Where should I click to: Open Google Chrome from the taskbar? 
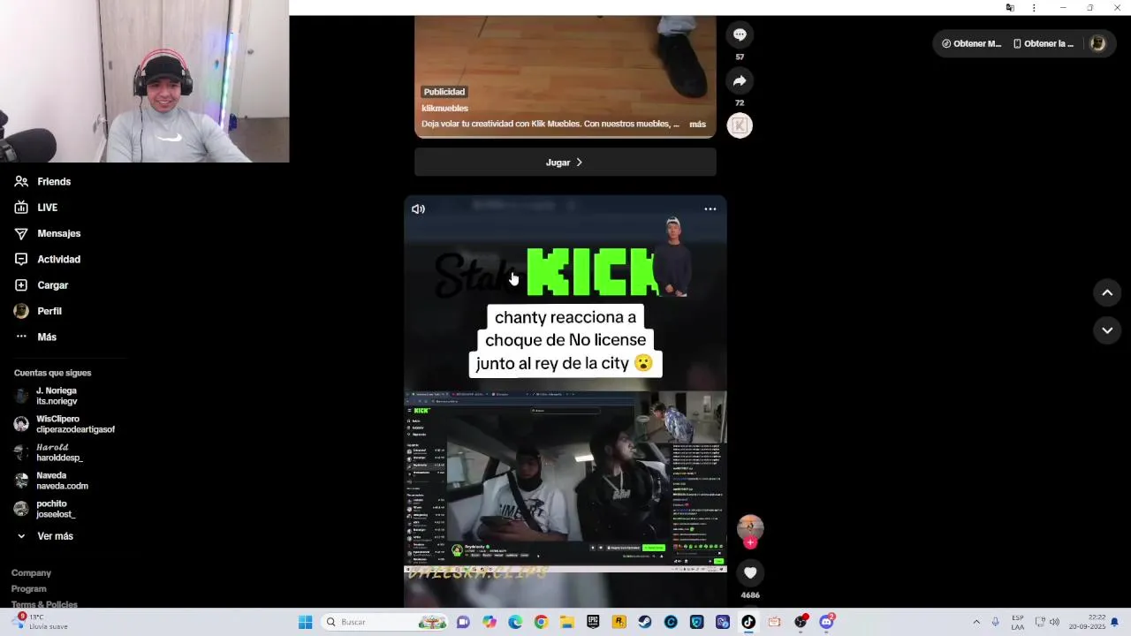point(541,622)
